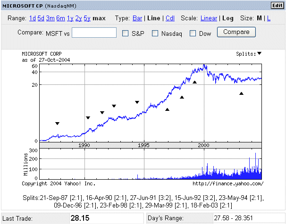The width and height of the screenshot is (286, 224).
Task: Click the June 1992 split marker
Action: click(114, 106)
